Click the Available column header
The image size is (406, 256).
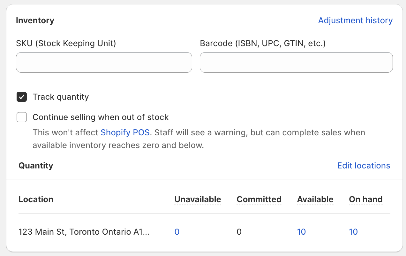315,199
